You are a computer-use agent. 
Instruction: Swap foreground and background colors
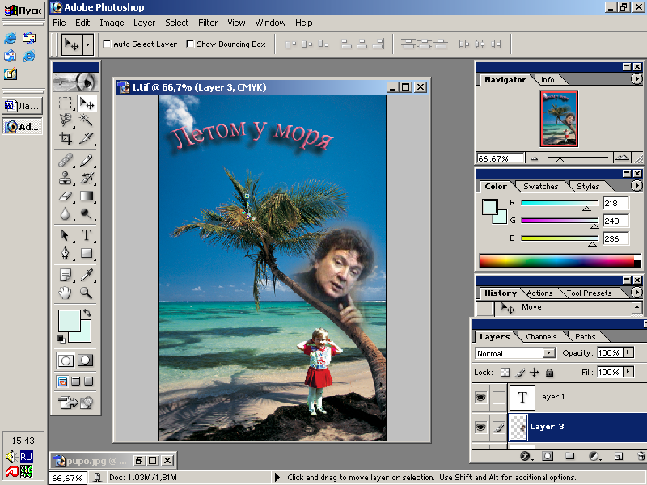pyautogui.click(x=87, y=313)
